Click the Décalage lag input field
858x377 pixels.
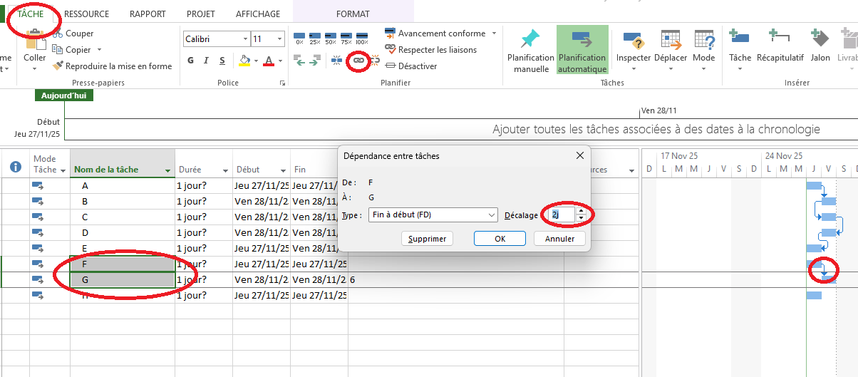coord(562,215)
